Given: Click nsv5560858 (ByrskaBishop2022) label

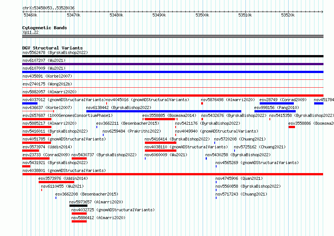Looking at the screenshot, I should click(x=248, y=186).
